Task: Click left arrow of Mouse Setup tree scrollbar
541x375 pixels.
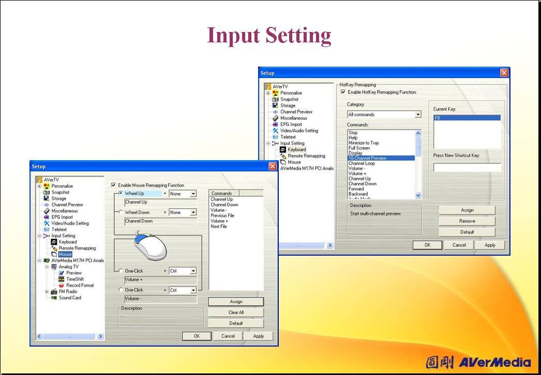Action: click(x=39, y=336)
